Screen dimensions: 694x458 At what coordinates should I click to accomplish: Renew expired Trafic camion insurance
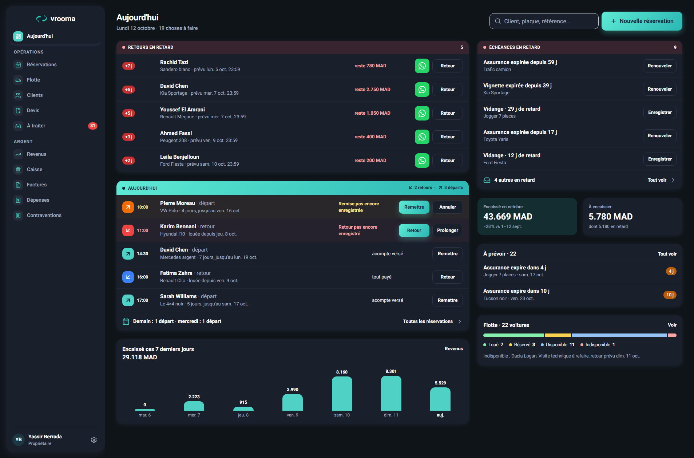[x=660, y=66]
